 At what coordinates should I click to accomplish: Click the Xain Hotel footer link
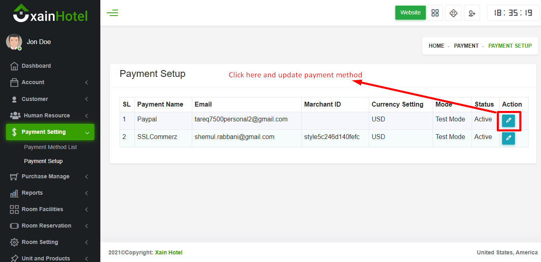169,252
